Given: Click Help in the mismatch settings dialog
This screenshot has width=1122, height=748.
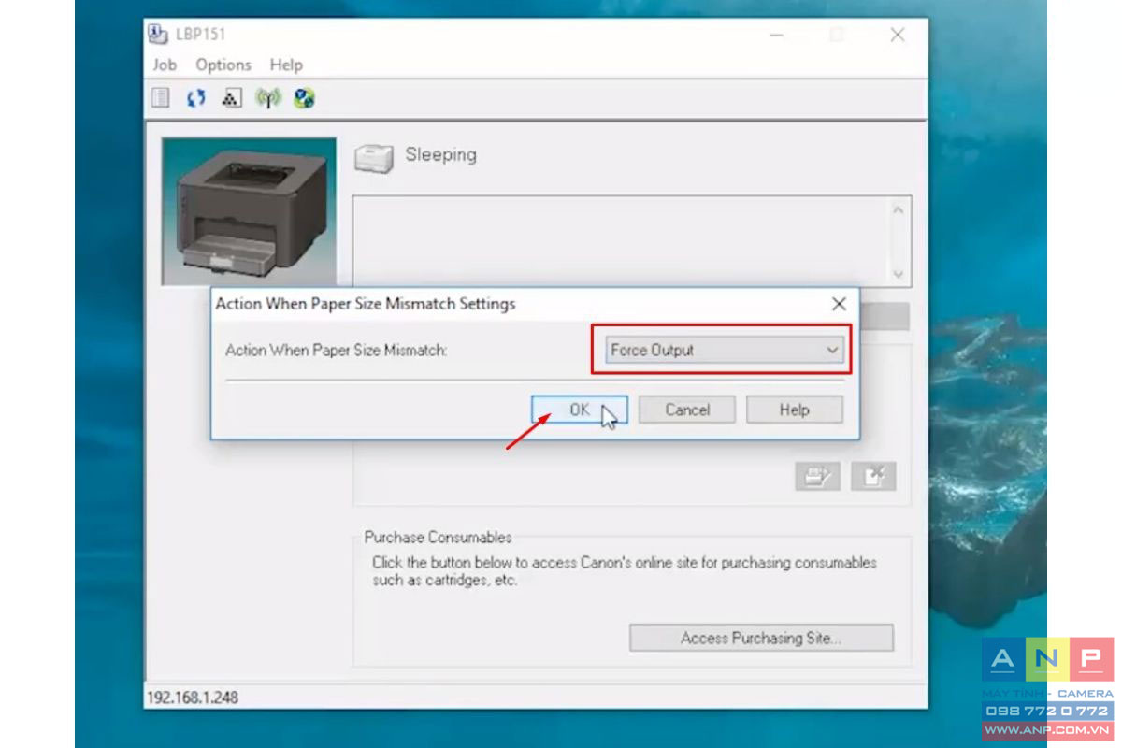Looking at the screenshot, I should click(x=795, y=410).
